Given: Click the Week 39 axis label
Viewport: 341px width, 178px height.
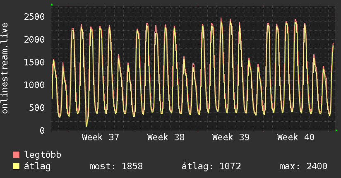Looking at the screenshot, I should [x=231, y=137].
